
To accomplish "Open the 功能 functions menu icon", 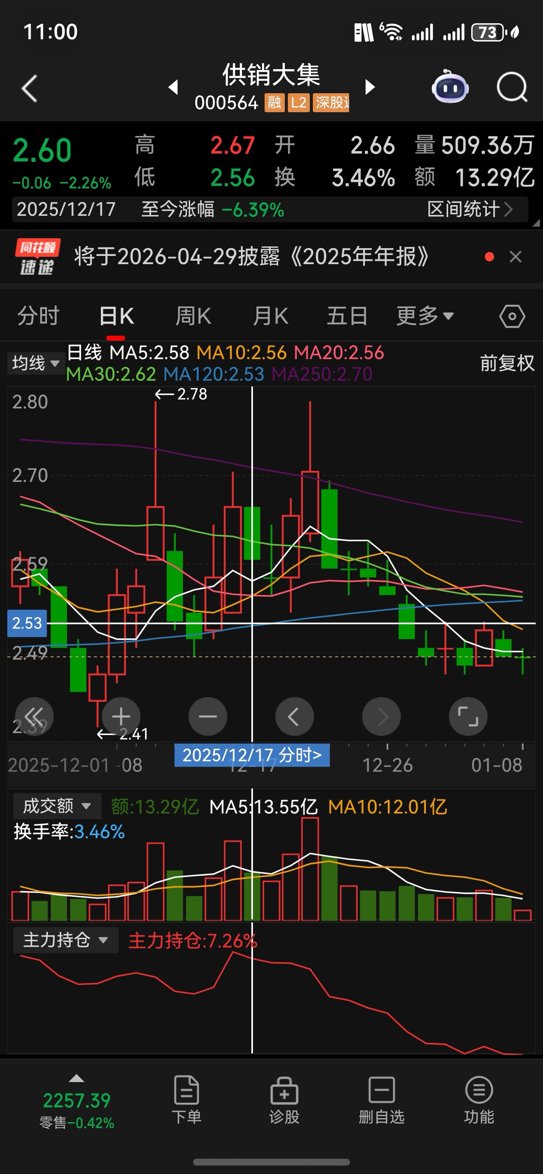I will pos(479,1100).
